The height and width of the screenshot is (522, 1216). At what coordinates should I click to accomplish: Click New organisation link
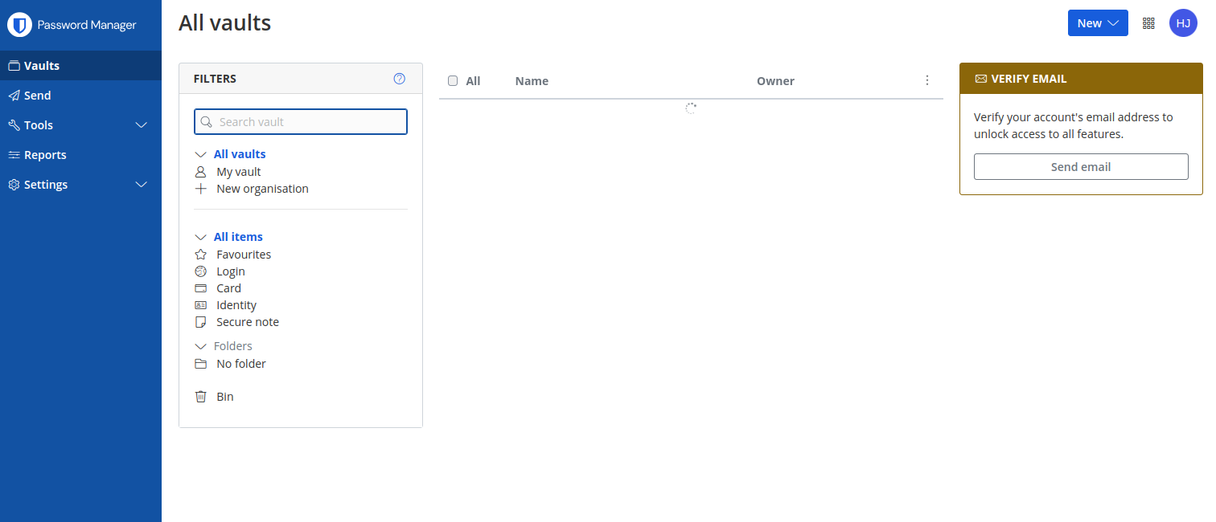262,189
